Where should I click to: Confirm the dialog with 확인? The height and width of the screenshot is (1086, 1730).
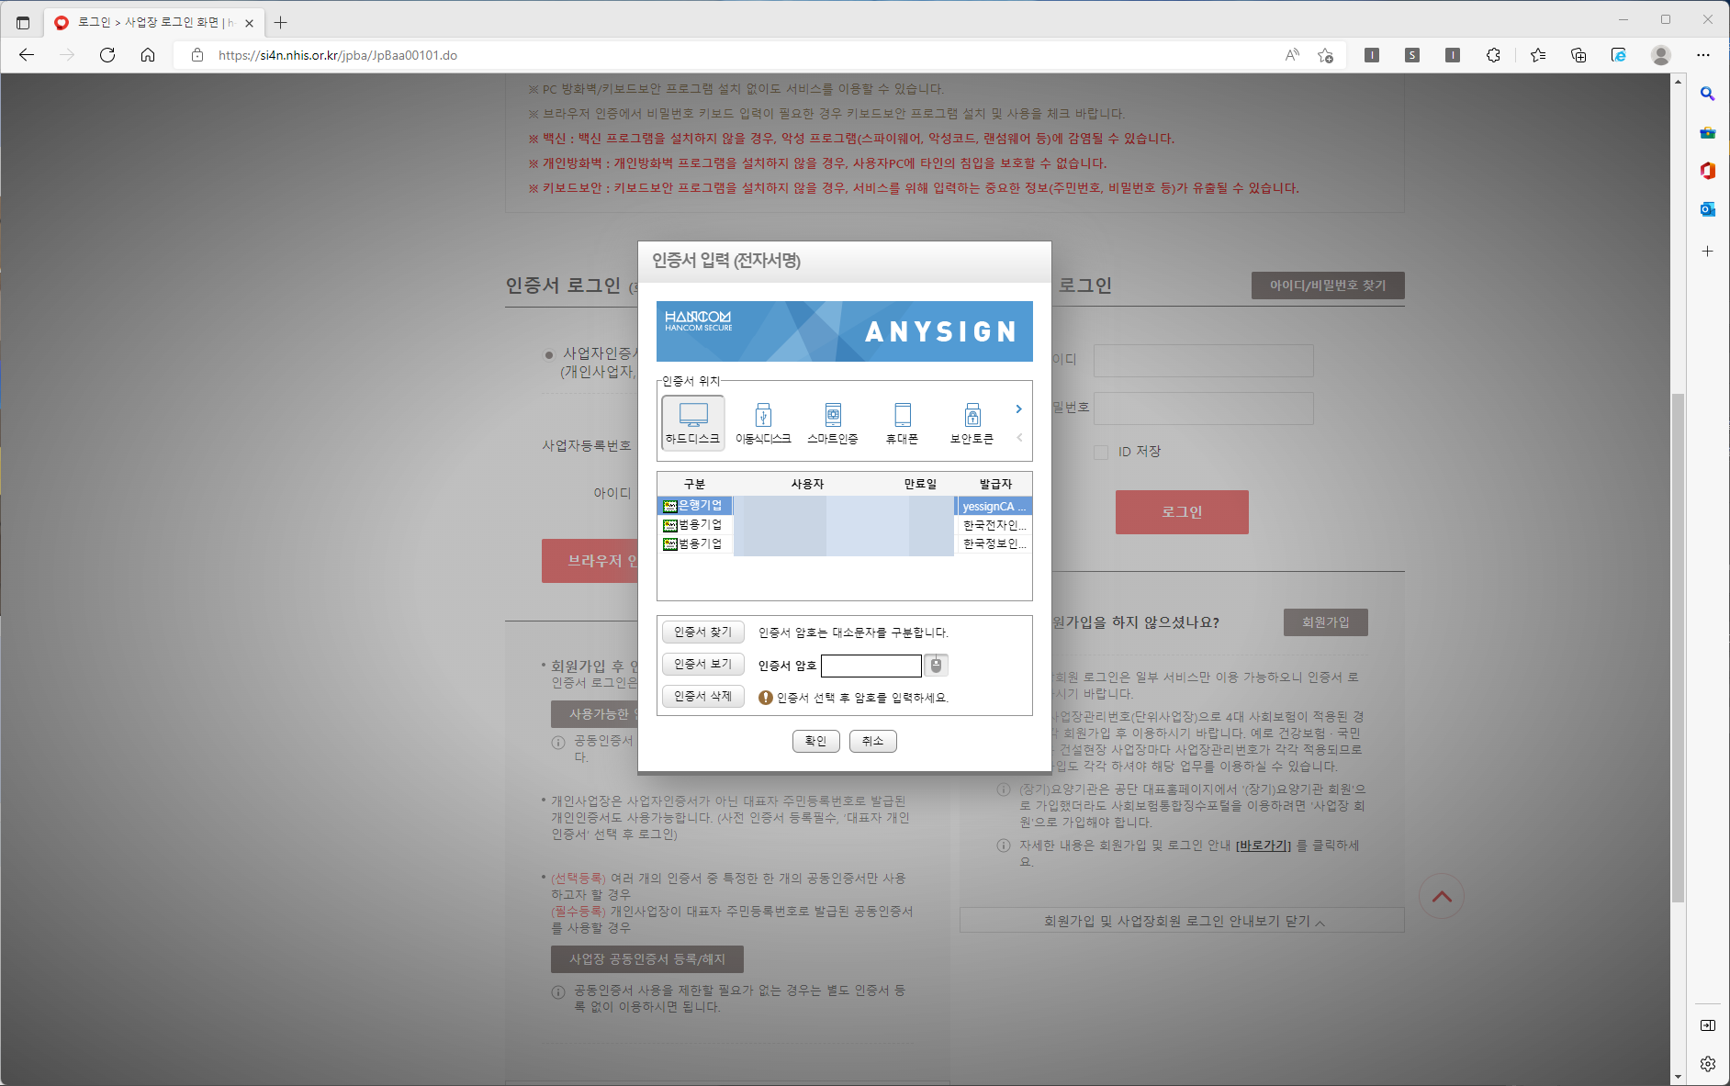tap(816, 742)
